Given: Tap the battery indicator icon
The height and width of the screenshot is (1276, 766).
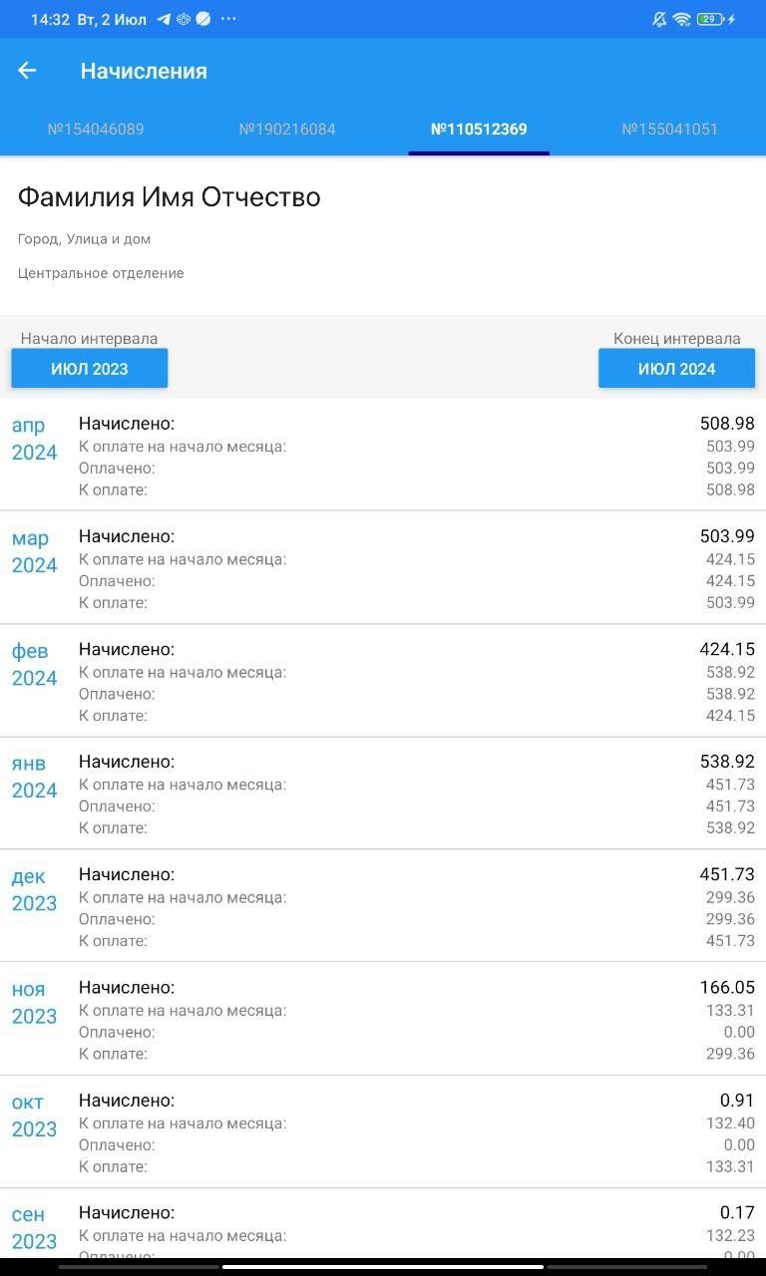Looking at the screenshot, I should click(711, 19).
